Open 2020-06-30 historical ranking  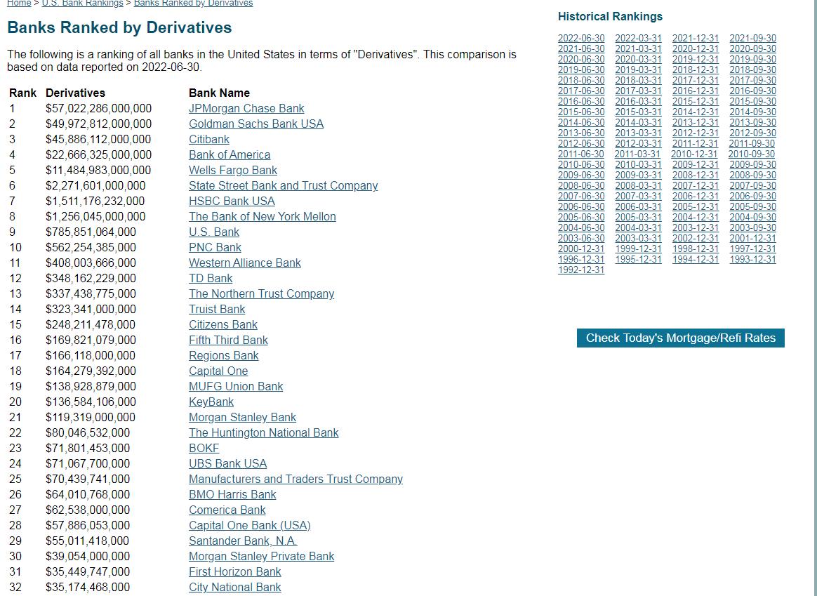point(581,60)
